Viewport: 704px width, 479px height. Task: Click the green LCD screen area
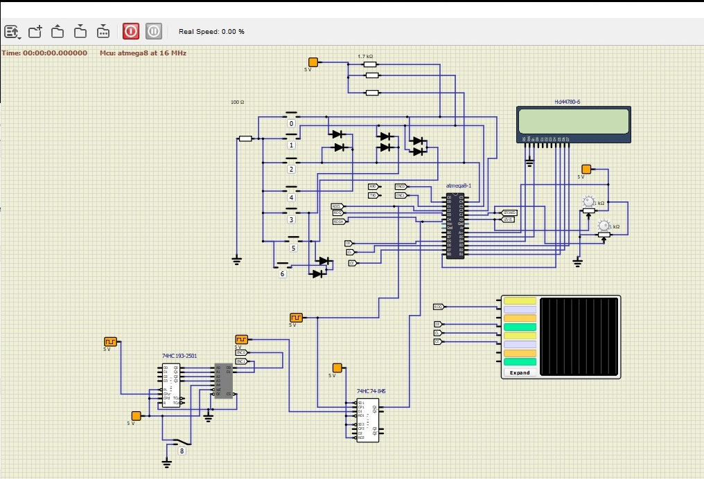574,120
